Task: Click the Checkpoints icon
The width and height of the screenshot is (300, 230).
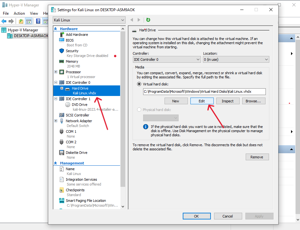Action: tap(62, 190)
